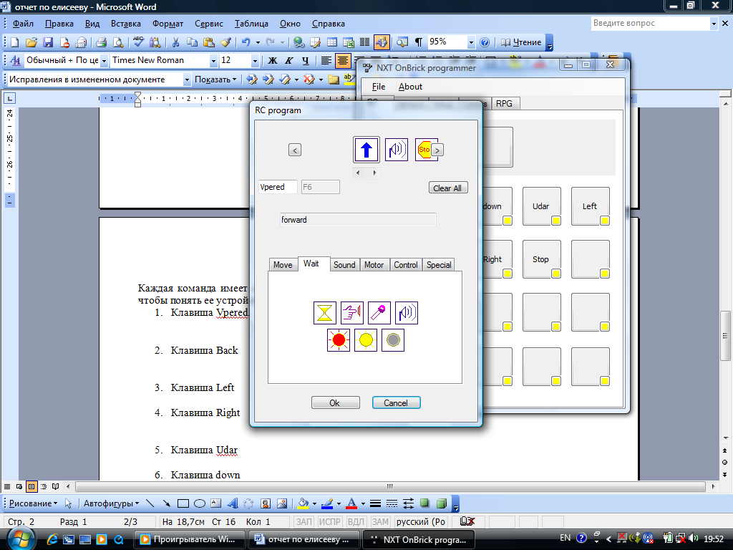Image resolution: width=733 pixels, height=550 pixels.
Task: Open Word Help question mark icon
Action: coord(485,42)
